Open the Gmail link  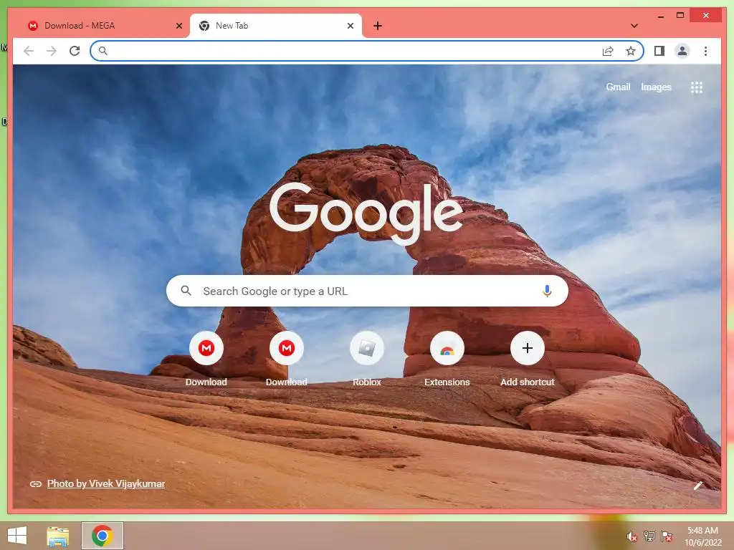tap(618, 87)
